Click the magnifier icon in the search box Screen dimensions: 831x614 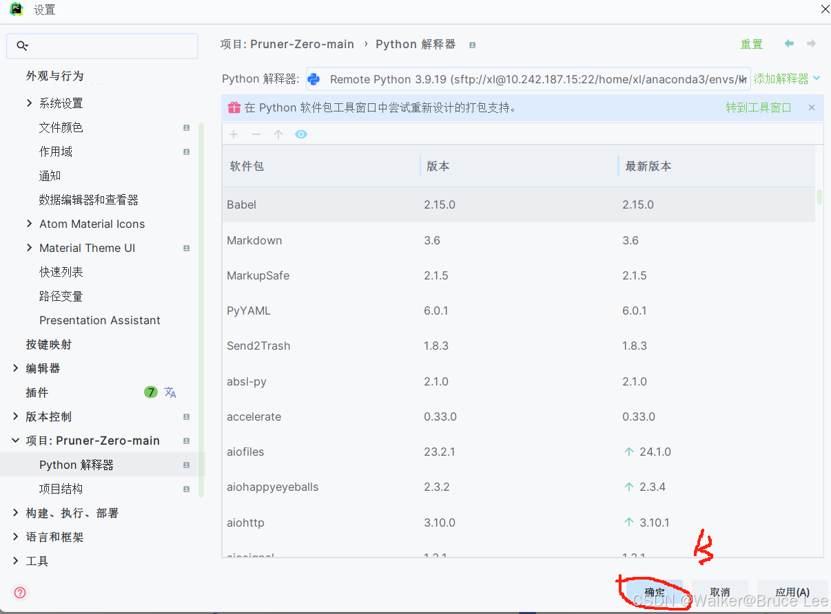[22, 46]
